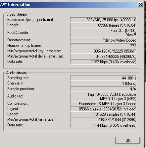Select the Sample precision N/A field

(103, 89)
